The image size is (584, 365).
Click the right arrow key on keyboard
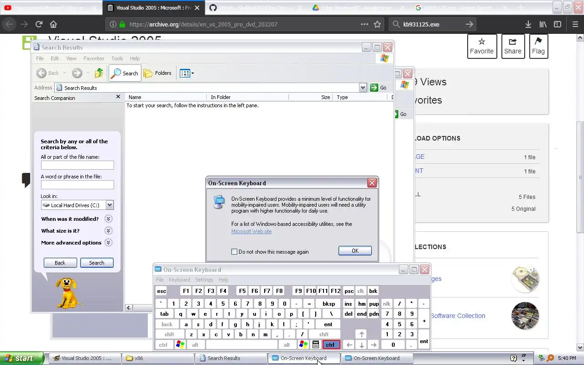pyautogui.click(x=373, y=345)
